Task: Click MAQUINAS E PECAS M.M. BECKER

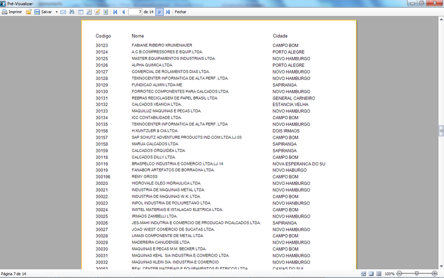Action: pos(169,249)
